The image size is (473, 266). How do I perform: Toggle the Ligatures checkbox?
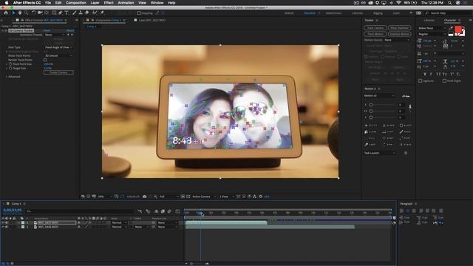tap(421, 81)
